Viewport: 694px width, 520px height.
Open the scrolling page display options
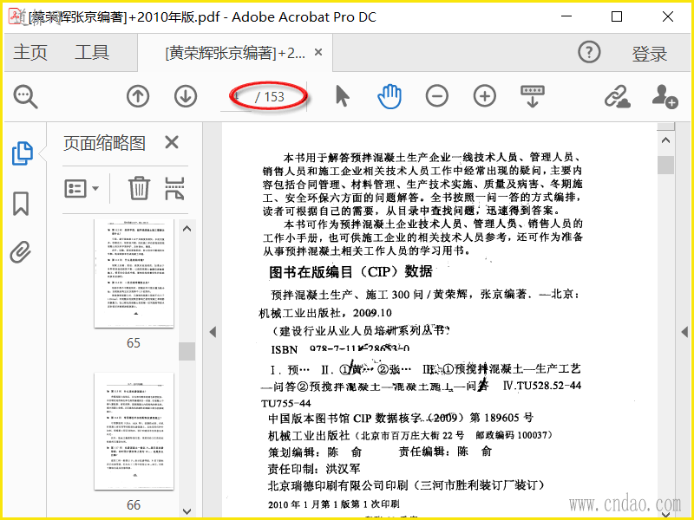pyautogui.click(x=533, y=96)
